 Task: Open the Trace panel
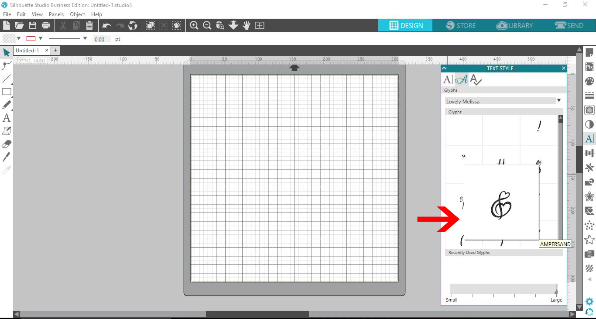pyautogui.click(x=589, y=110)
